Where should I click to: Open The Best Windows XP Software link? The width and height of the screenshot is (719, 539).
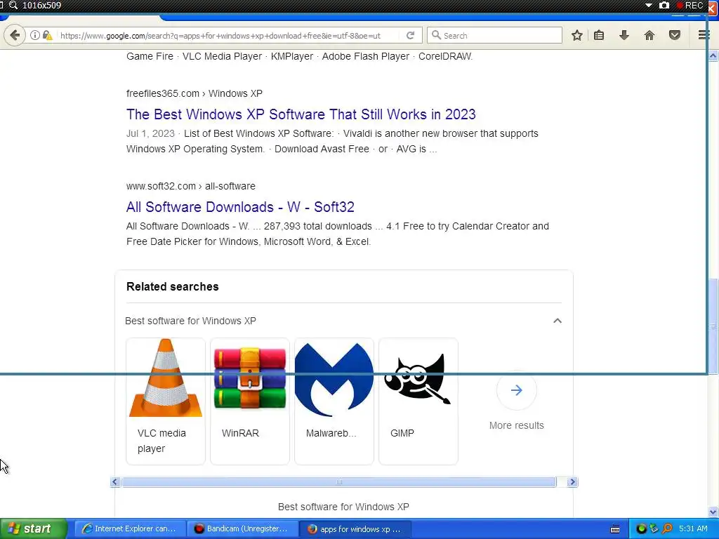301,114
